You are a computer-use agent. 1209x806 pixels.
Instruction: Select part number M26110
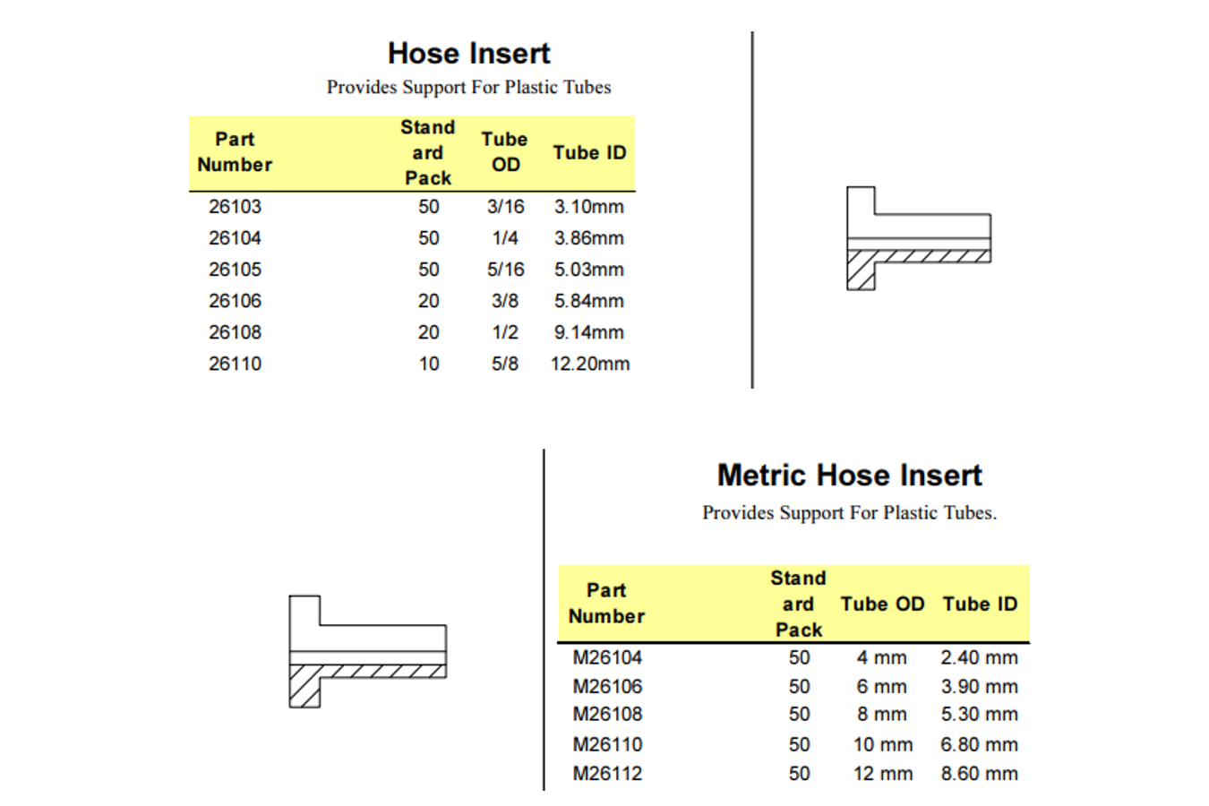tap(607, 745)
